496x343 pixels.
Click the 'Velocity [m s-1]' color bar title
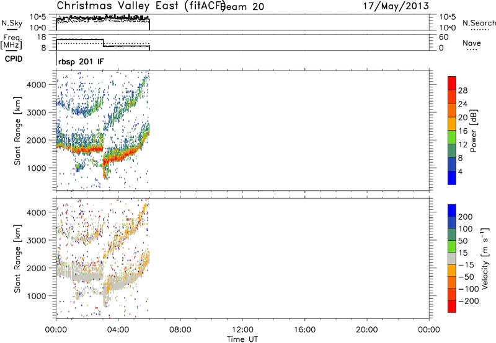[x=485, y=259]
